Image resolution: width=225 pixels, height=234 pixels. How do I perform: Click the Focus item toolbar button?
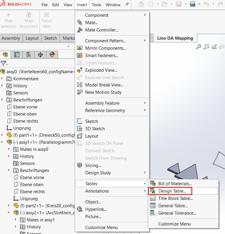[x=47, y=20]
